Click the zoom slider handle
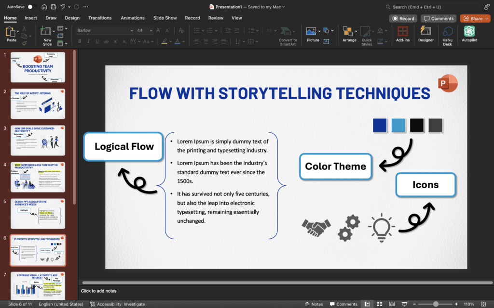The image size is (494, 308). coord(436,304)
